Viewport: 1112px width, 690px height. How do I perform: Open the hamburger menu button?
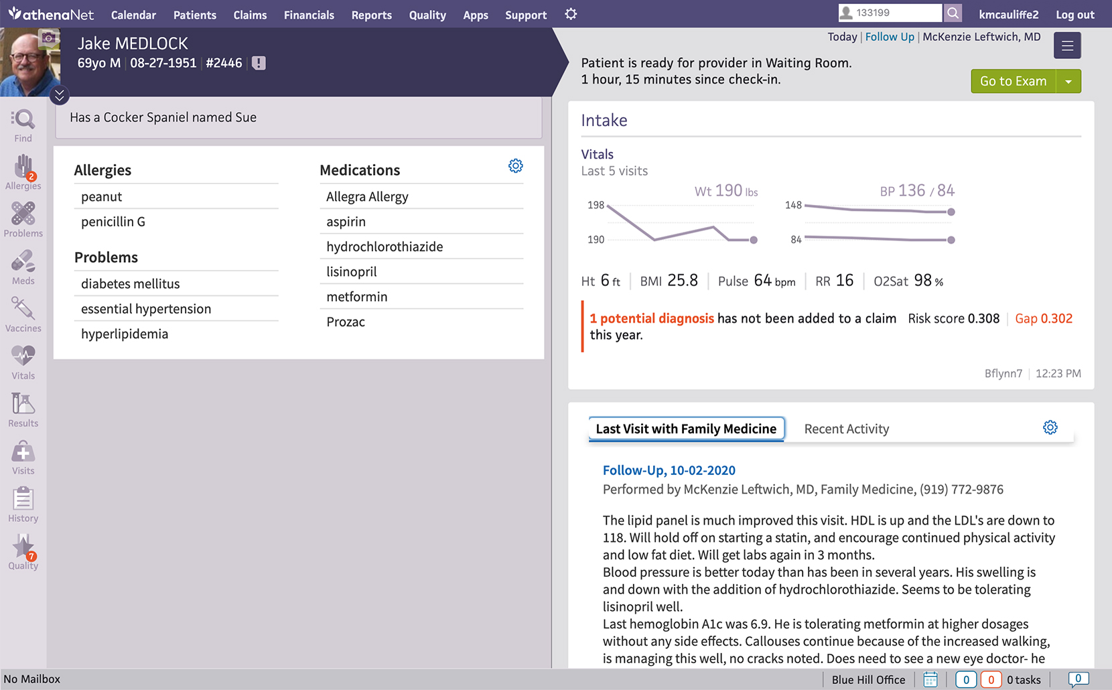1067,46
